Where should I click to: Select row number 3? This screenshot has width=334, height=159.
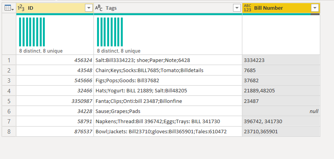tap(9, 81)
